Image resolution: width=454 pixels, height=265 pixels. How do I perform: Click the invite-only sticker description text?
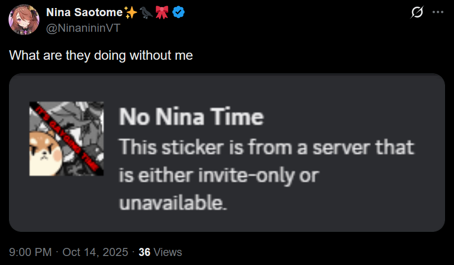tap(266, 175)
